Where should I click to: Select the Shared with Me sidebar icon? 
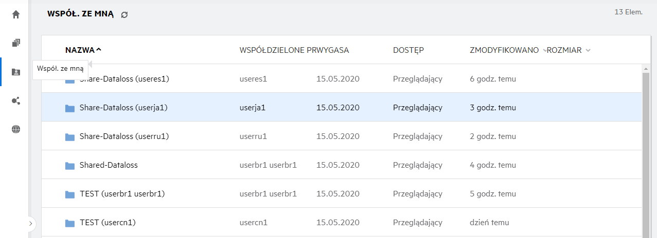point(16,72)
